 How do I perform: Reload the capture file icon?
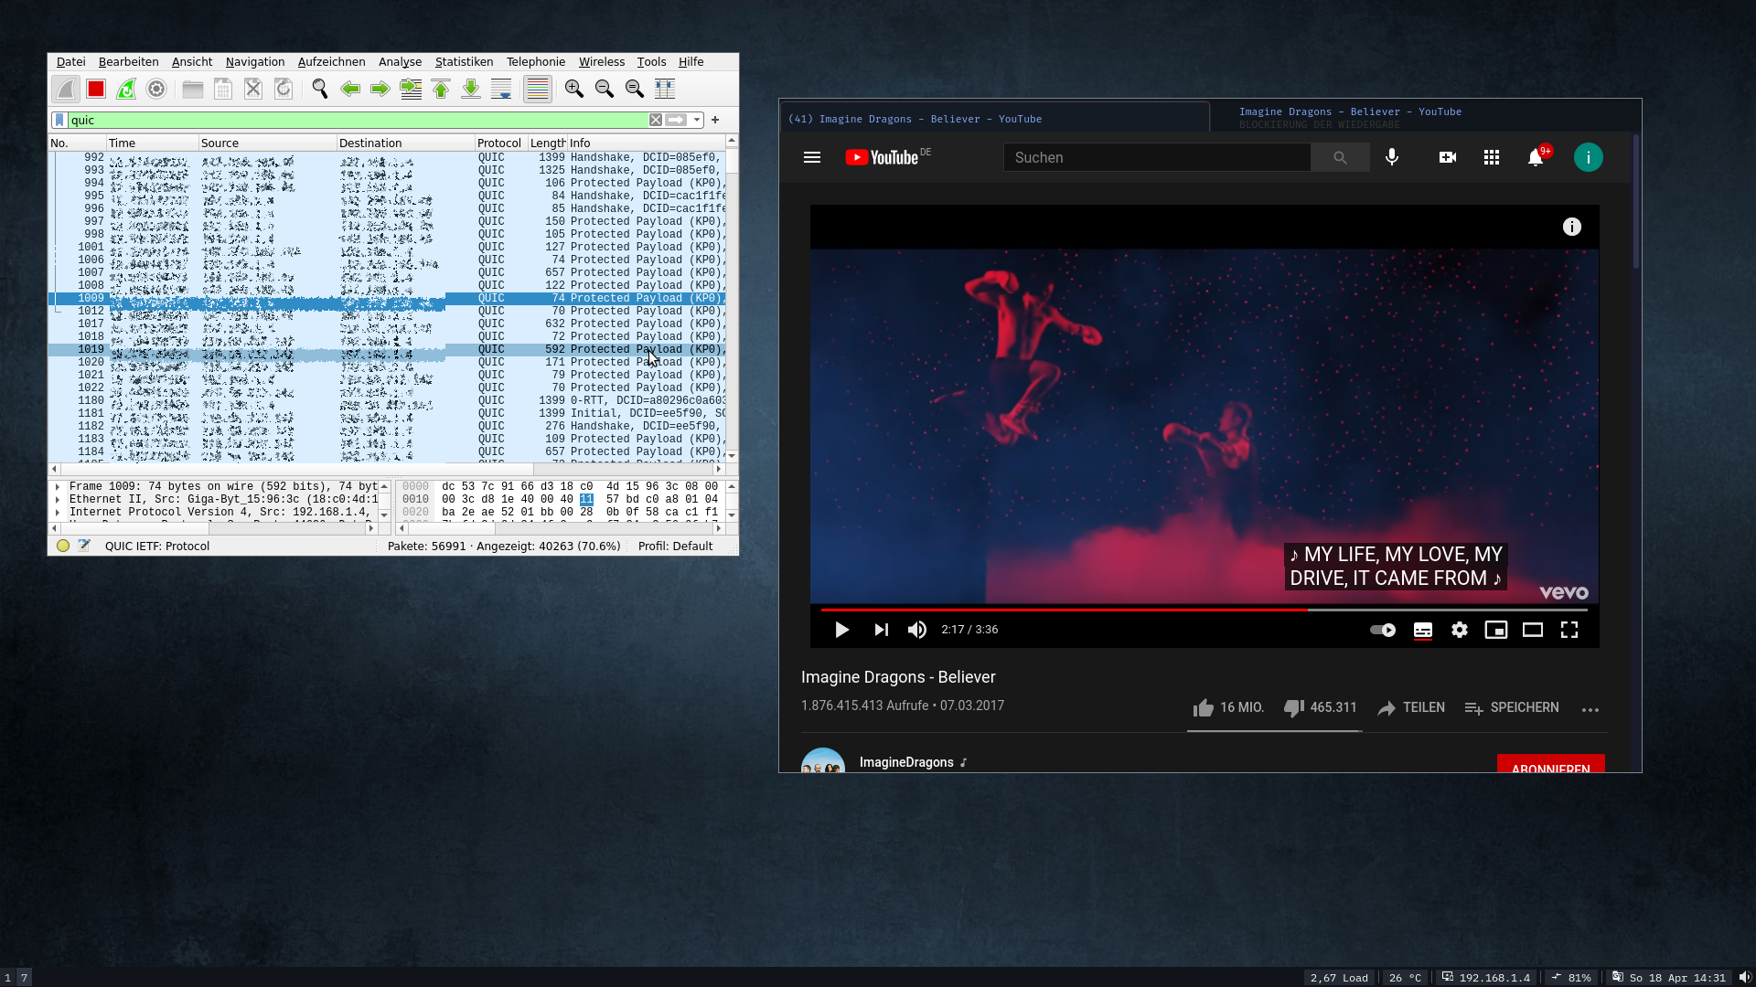tap(284, 89)
